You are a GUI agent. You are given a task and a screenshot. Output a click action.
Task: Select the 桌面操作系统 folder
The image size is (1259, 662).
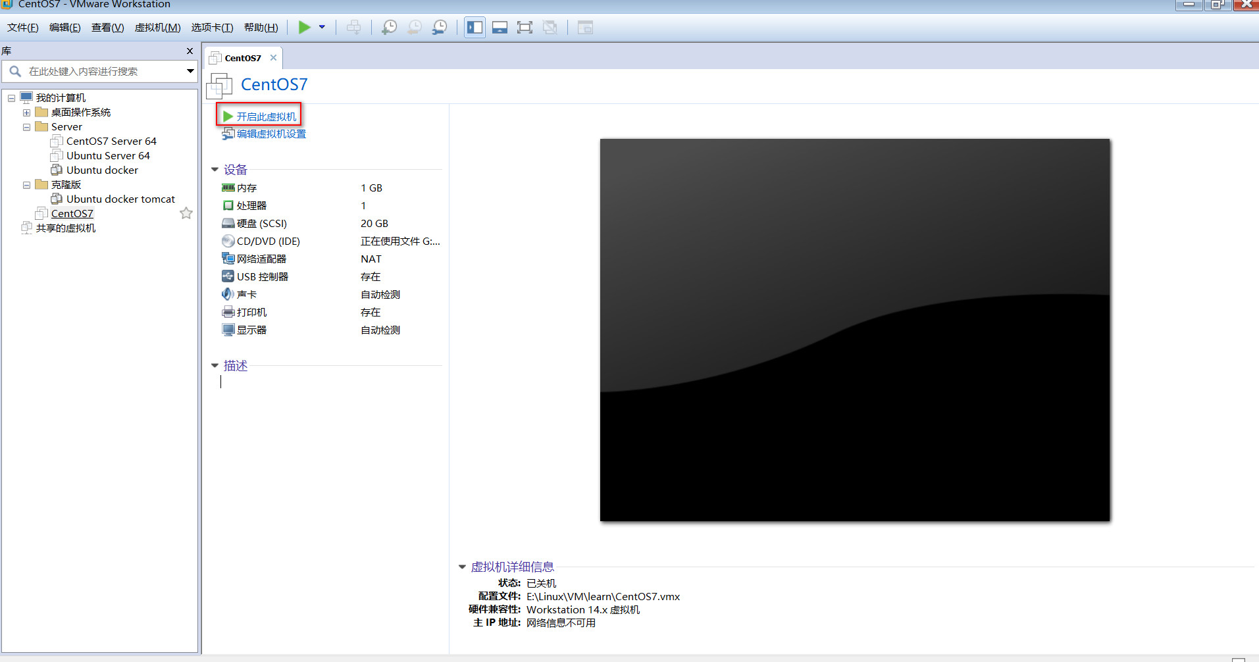click(x=81, y=112)
